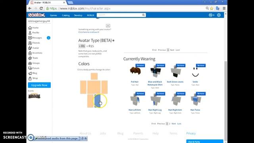The image size is (254, 143).
Task: Click the events banner image
Action: tap(34, 96)
